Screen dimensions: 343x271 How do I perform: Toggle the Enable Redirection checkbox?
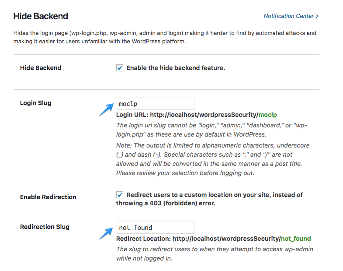click(x=120, y=195)
